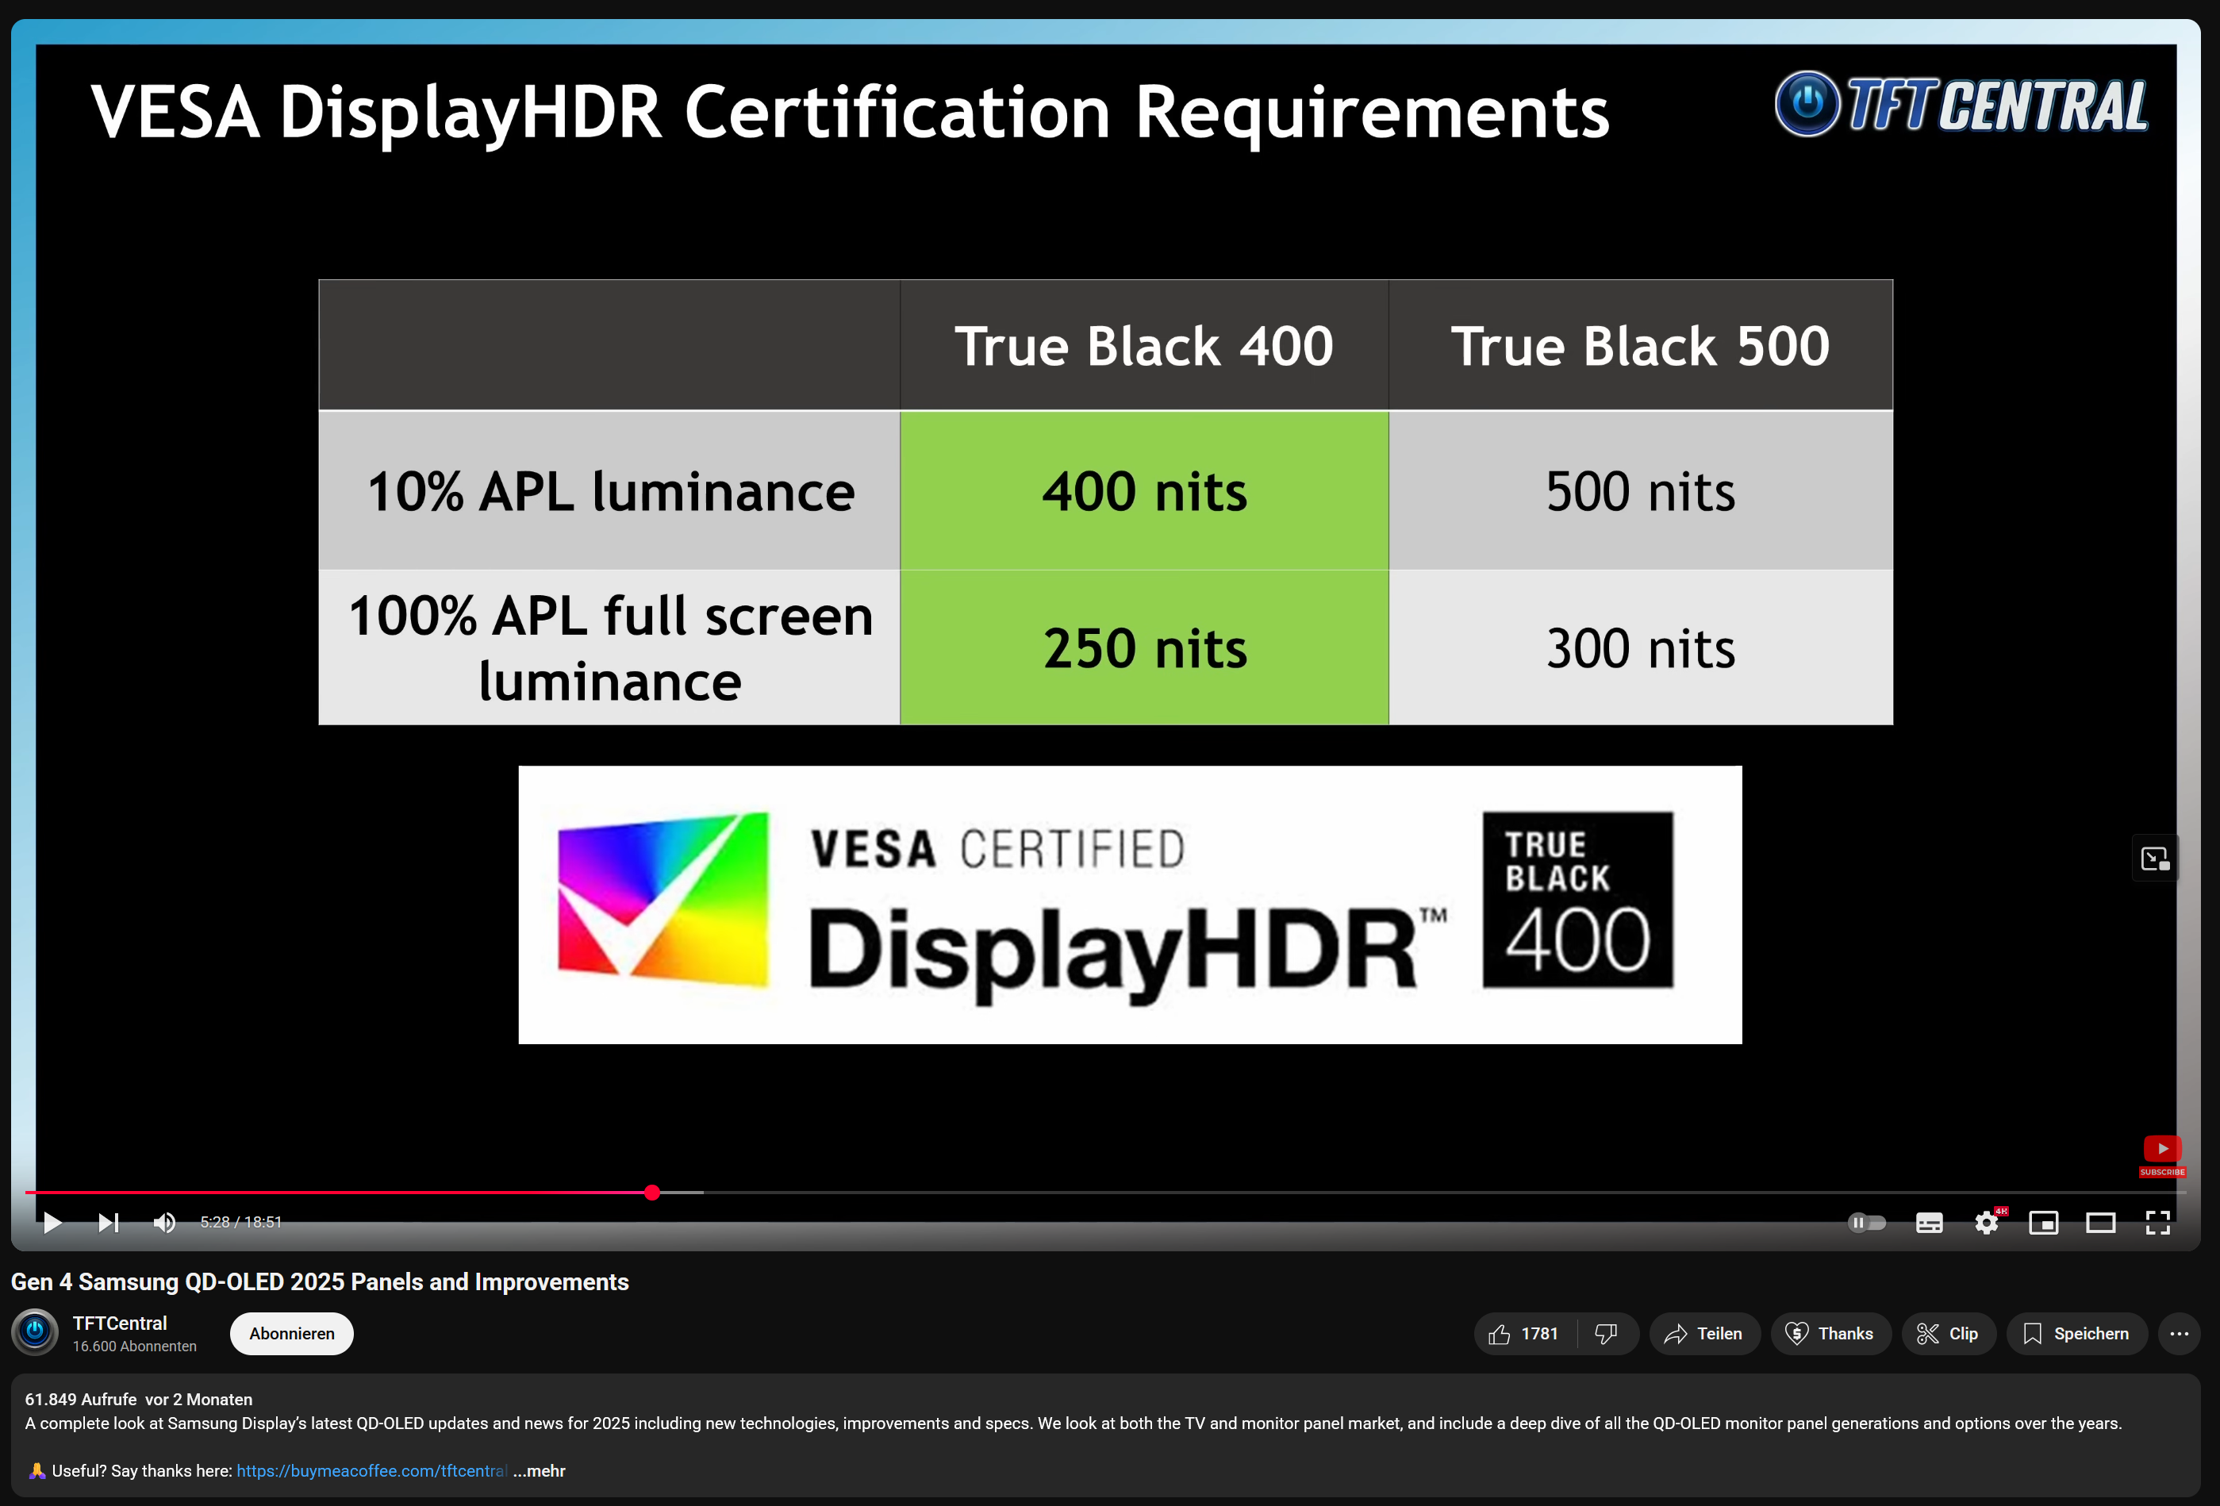Play the video with the play button
This screenshot has height=1506, width=2220.
point(52,1224)
